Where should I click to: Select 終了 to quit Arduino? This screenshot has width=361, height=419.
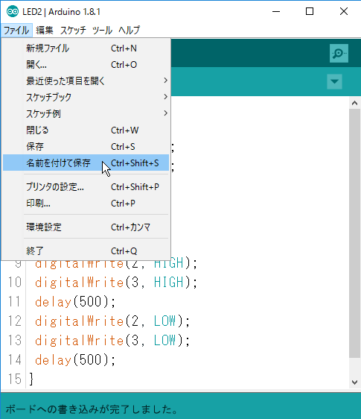[86, 251]
